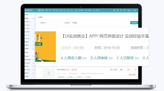
Task: Open 1 人已签到 link in bottom row
Action: tap(88, 77)
